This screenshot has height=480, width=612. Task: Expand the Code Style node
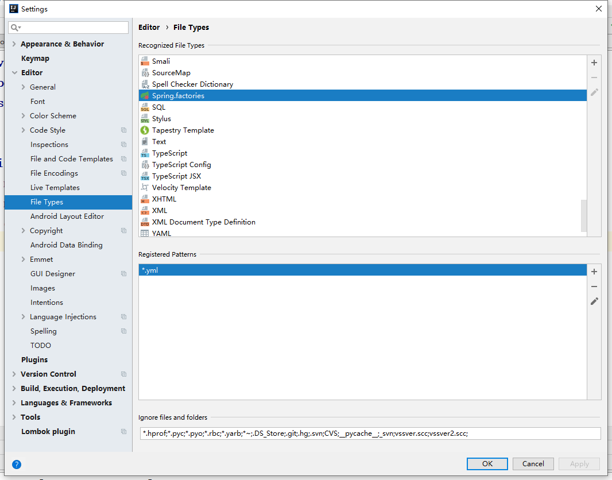click(x=23, y=130)
